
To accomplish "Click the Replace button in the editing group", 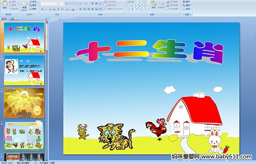I will pyautogui.click(x=186, y=5).
